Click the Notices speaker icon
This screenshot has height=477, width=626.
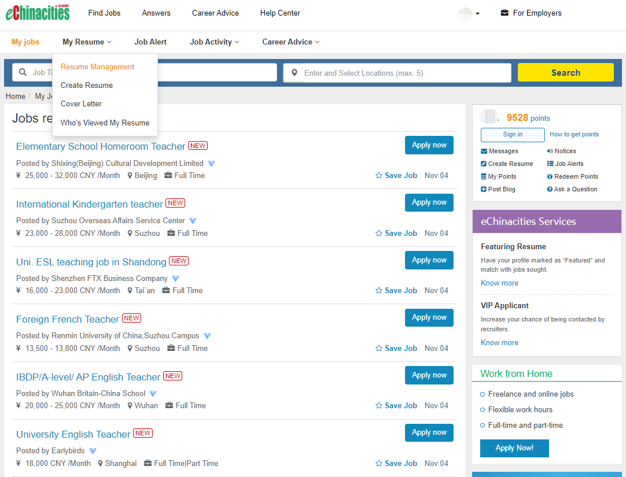coord(550,151)
